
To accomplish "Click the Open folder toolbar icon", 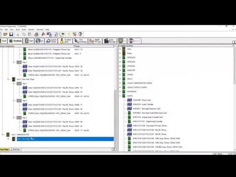I will point(5,34).
